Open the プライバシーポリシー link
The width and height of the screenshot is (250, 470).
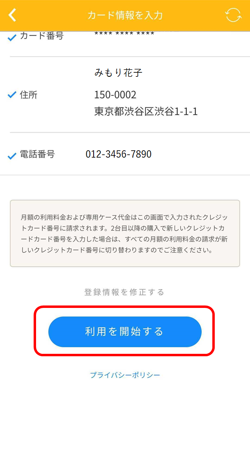(125, 375)
